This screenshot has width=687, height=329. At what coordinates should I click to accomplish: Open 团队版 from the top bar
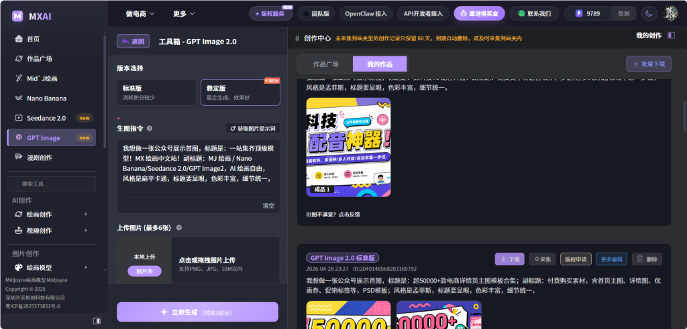coord(316,13)
